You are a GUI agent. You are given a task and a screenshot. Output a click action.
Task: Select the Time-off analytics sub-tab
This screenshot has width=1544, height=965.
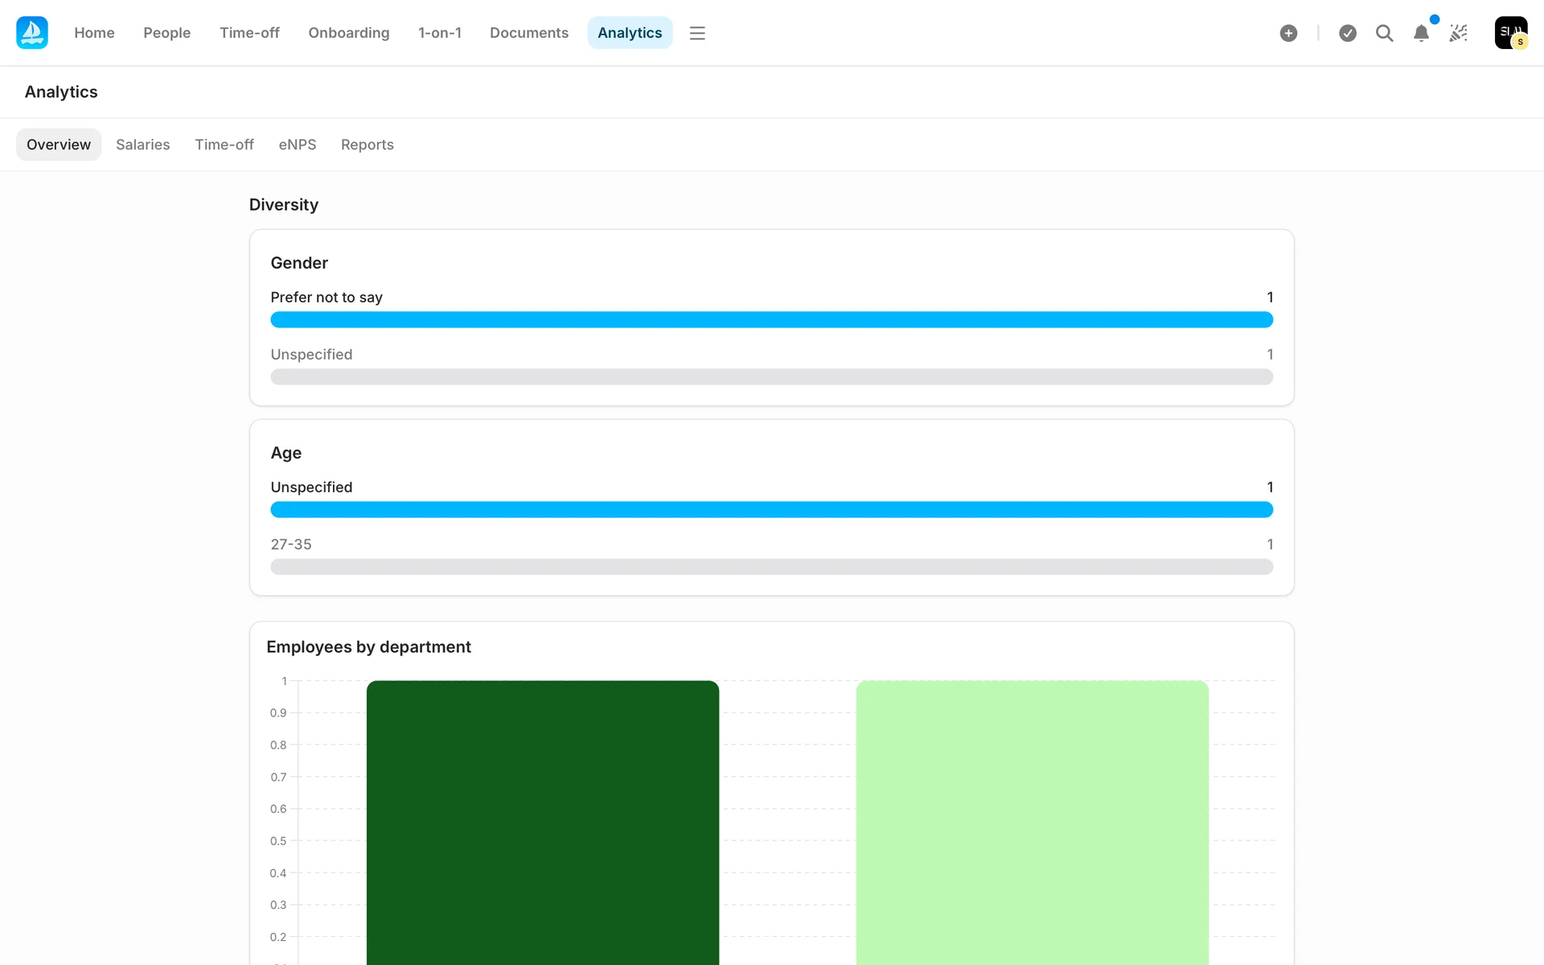click(x=224, y=145)
